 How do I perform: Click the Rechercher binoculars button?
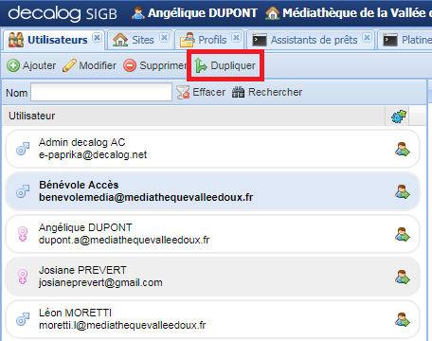(267, 92)
